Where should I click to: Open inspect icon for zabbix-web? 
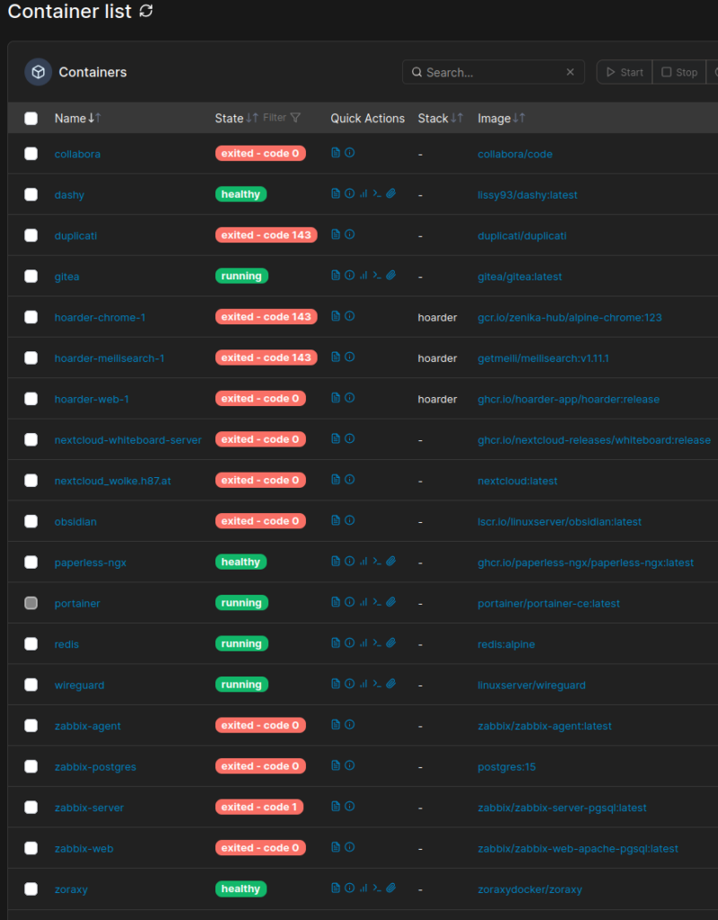(349, 847)
